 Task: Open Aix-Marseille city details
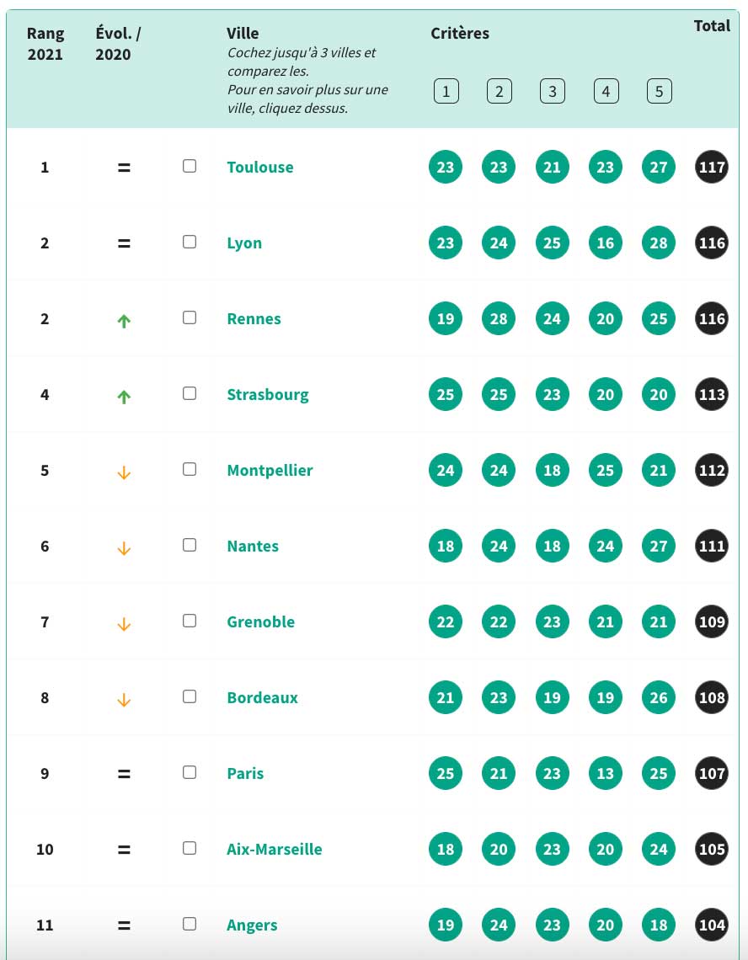(x=275, y=849)
